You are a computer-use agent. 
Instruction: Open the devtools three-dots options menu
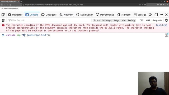161,15
